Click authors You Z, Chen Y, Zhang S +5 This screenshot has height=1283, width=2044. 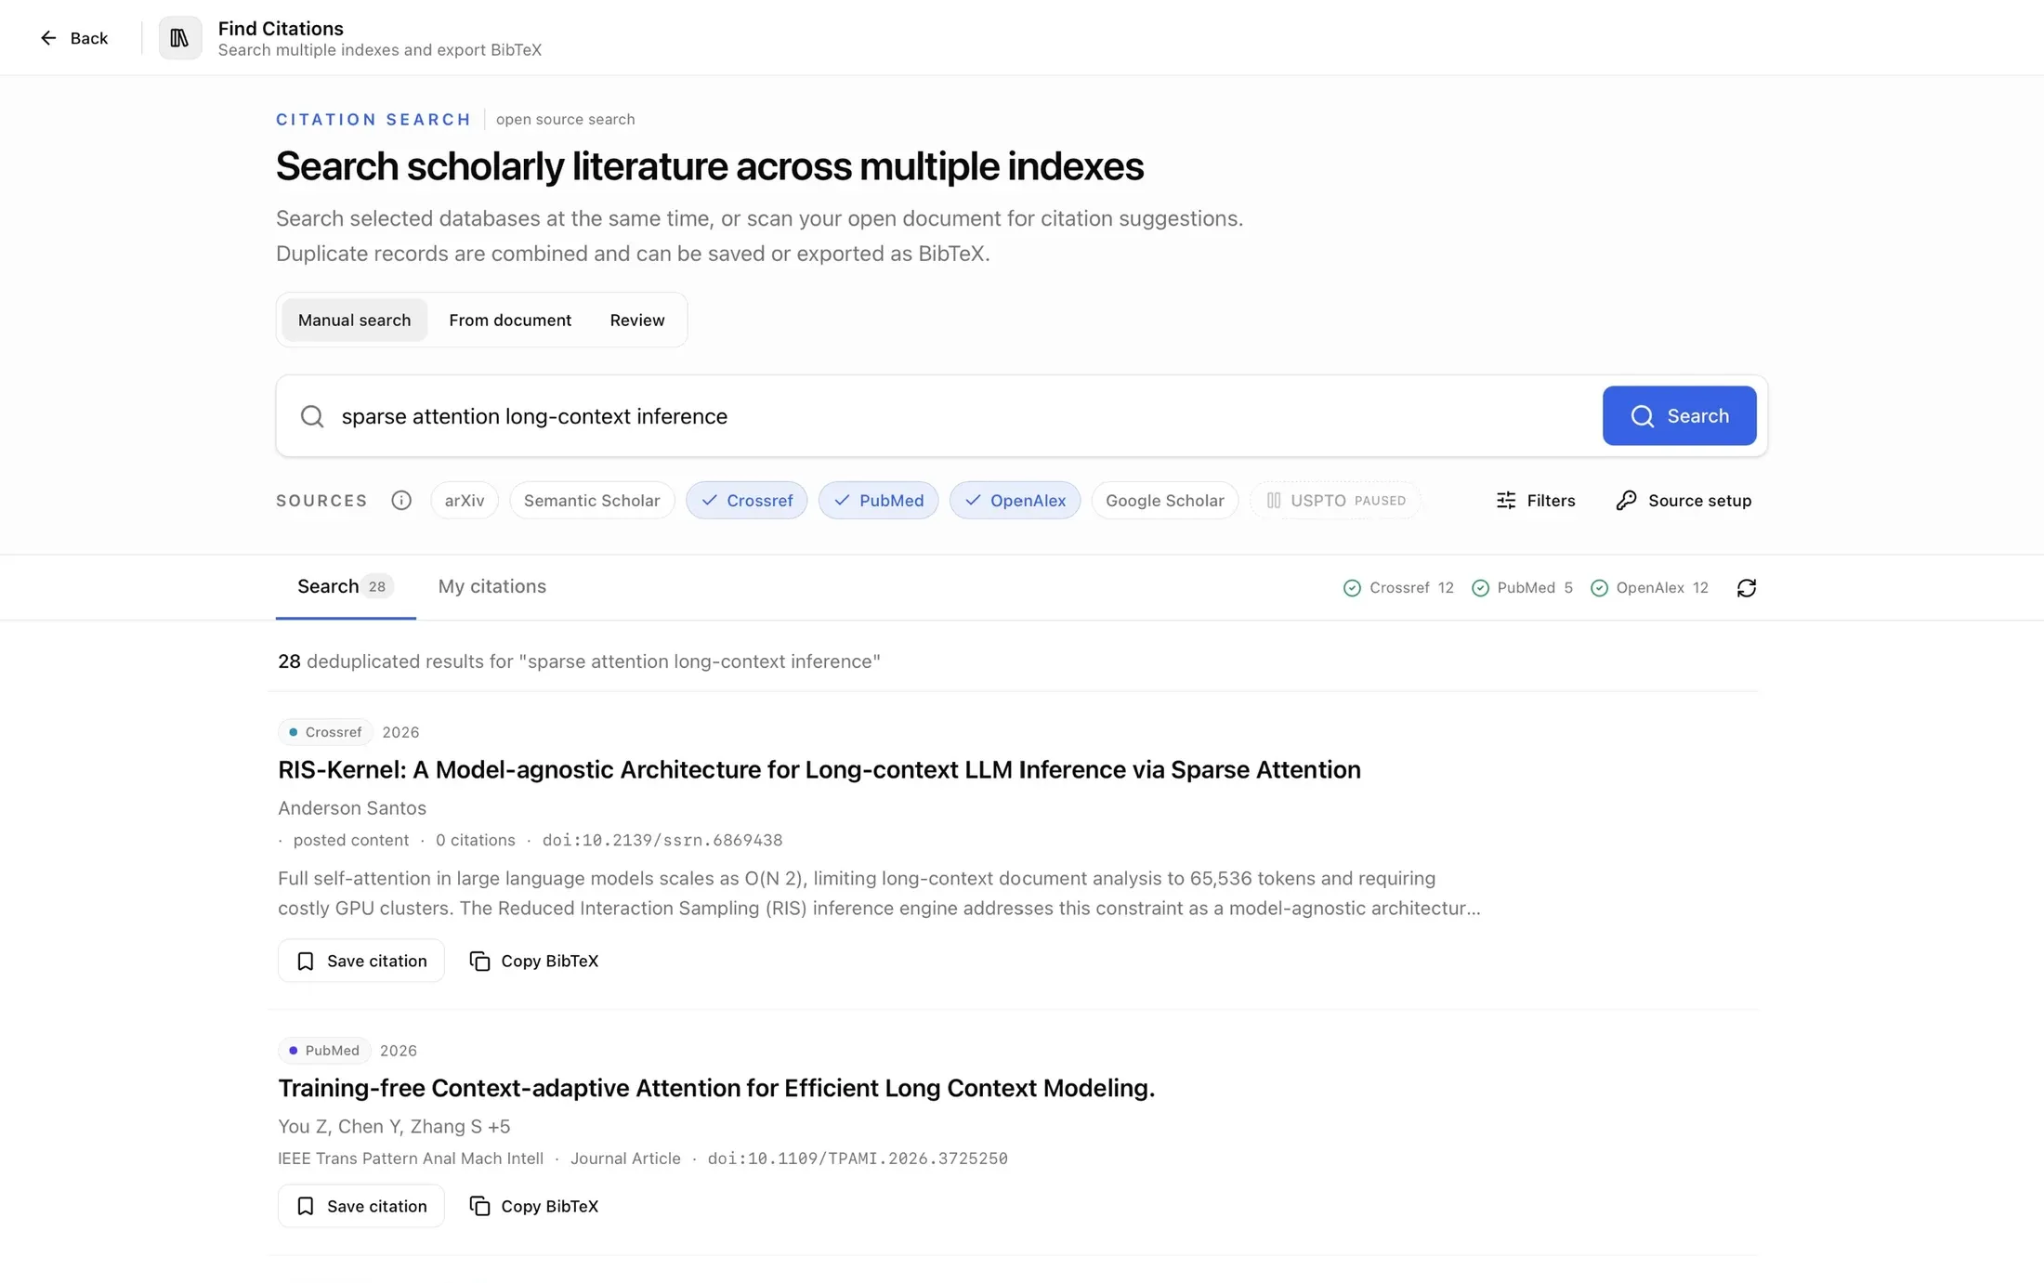click(394, 1128)
